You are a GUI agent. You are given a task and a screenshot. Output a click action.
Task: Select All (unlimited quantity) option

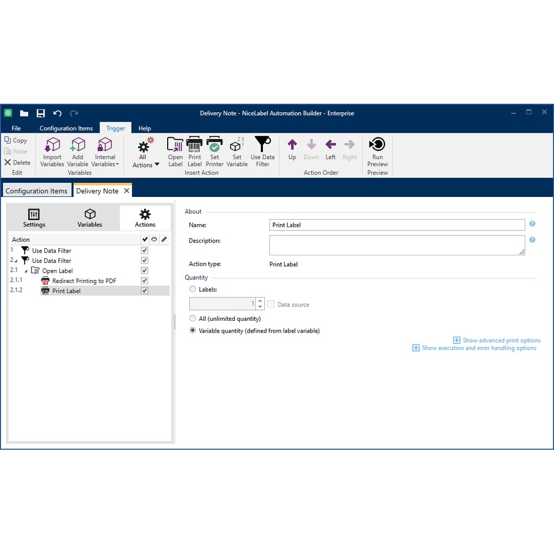pyautogui.click(x=193, y=319)
